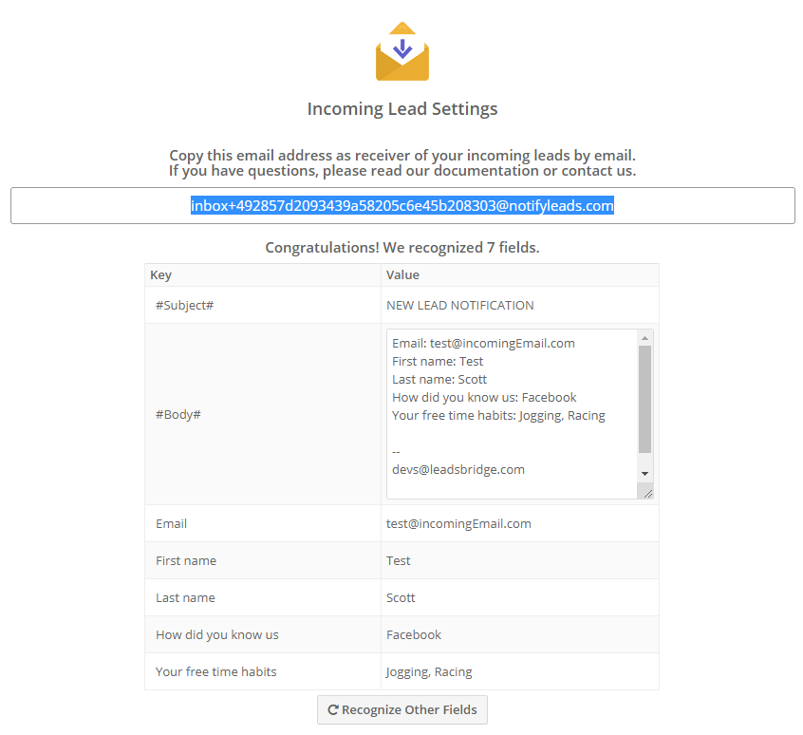Image resolution: width=803 pixels, height=735 pixels.
Task: Click the Last name value Scott
Action: (401, 597)
